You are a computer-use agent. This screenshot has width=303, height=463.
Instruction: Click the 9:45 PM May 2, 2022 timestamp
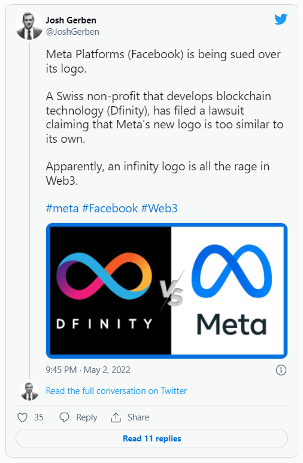(x=88, y=370)
